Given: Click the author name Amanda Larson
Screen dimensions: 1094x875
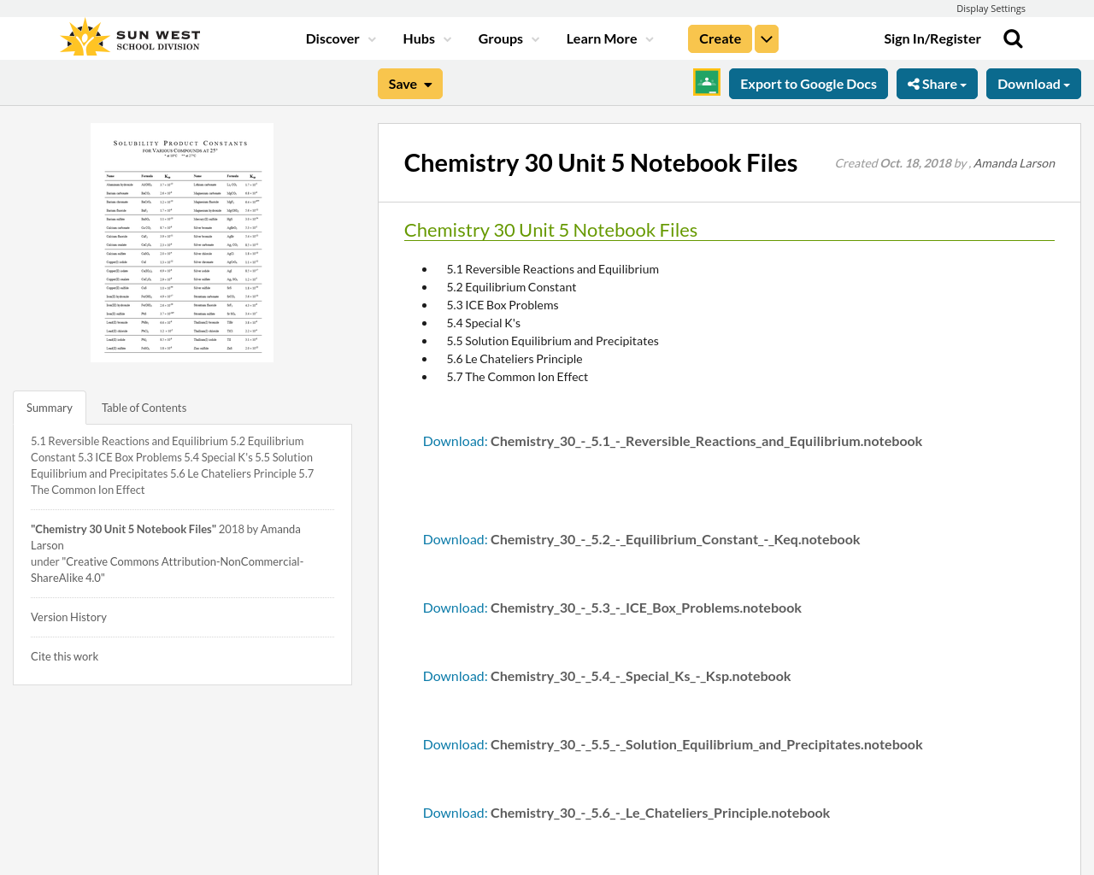Looking at the screenshot, I should pyautogui.click(x=1014, y=163).
